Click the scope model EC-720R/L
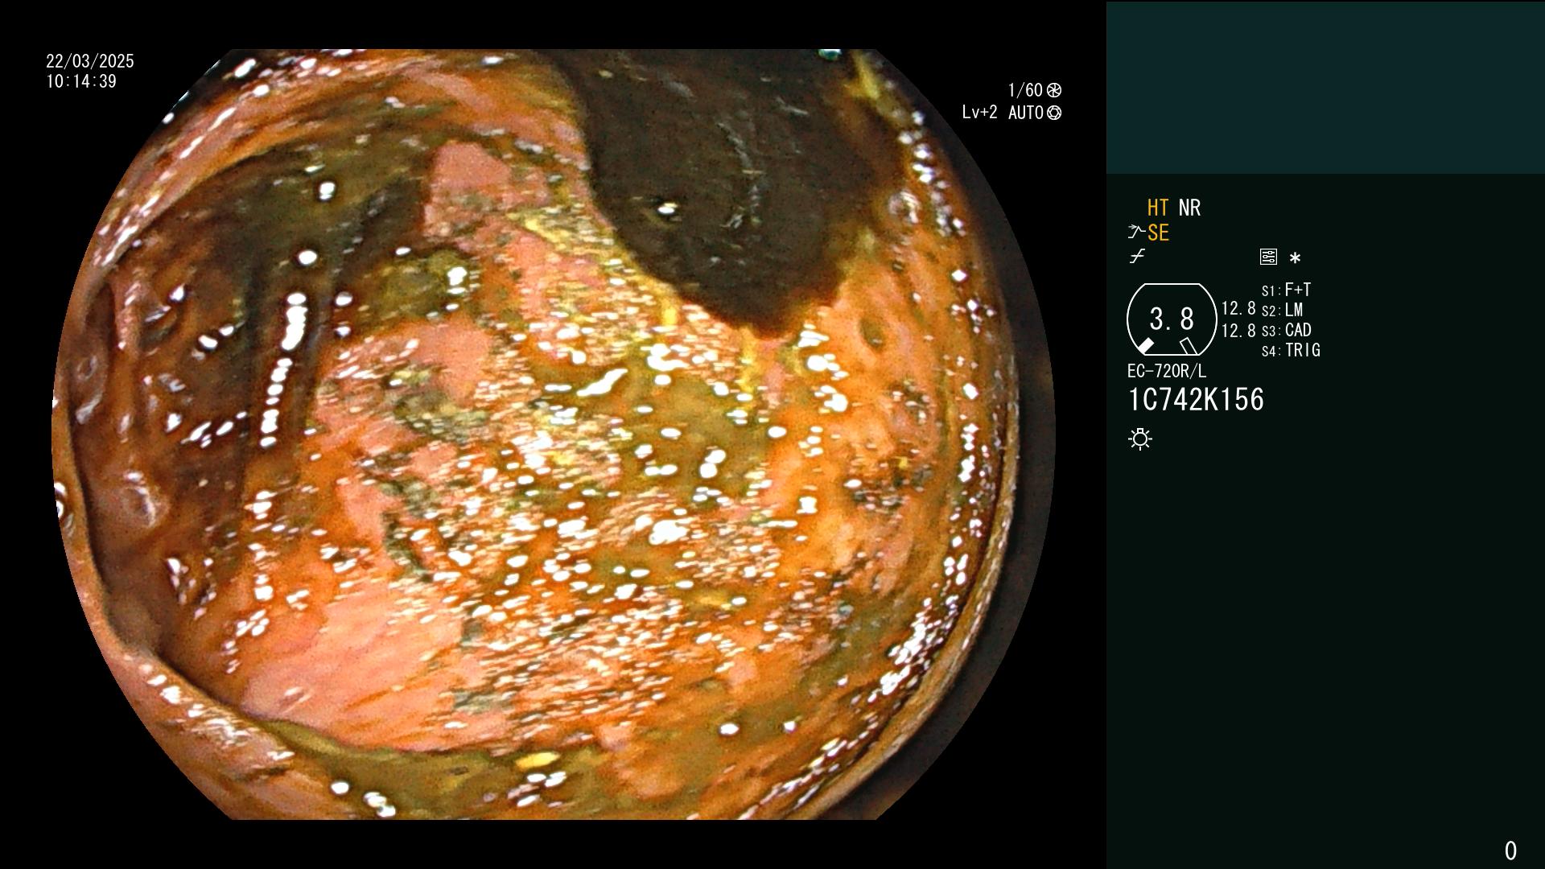 pyautogui.click(x=1167, y=371)
